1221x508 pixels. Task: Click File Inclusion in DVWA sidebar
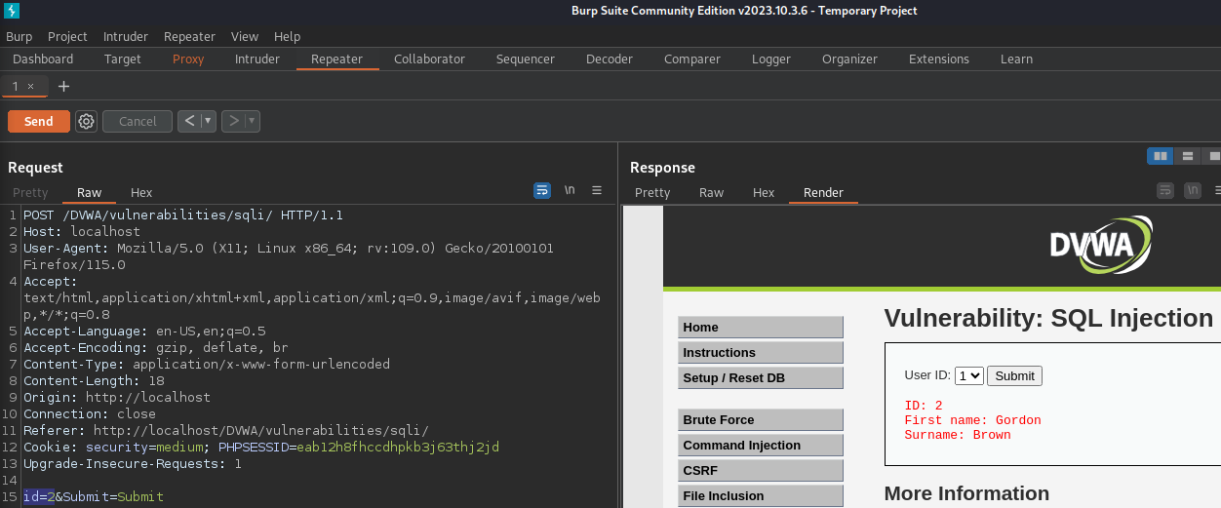click(761, 495)
